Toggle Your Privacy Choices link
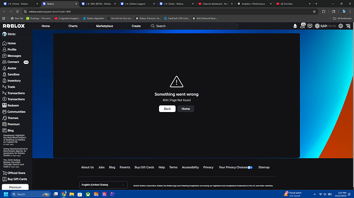 click(235, 167)
